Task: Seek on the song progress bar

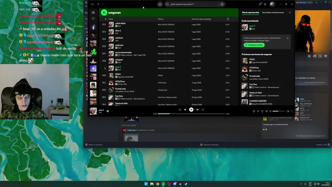Action: 191,114
